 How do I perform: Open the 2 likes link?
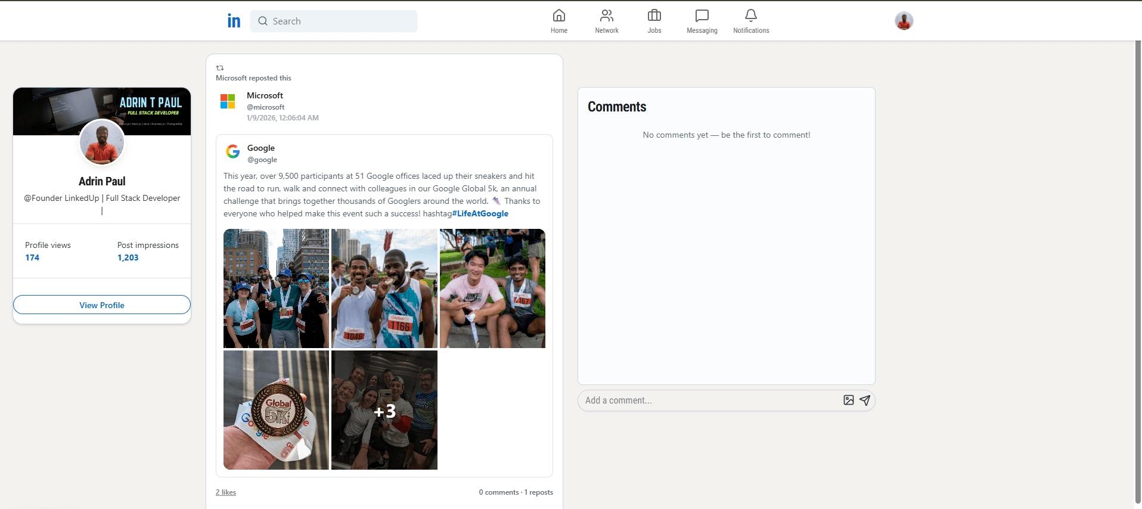click(226, 492)
